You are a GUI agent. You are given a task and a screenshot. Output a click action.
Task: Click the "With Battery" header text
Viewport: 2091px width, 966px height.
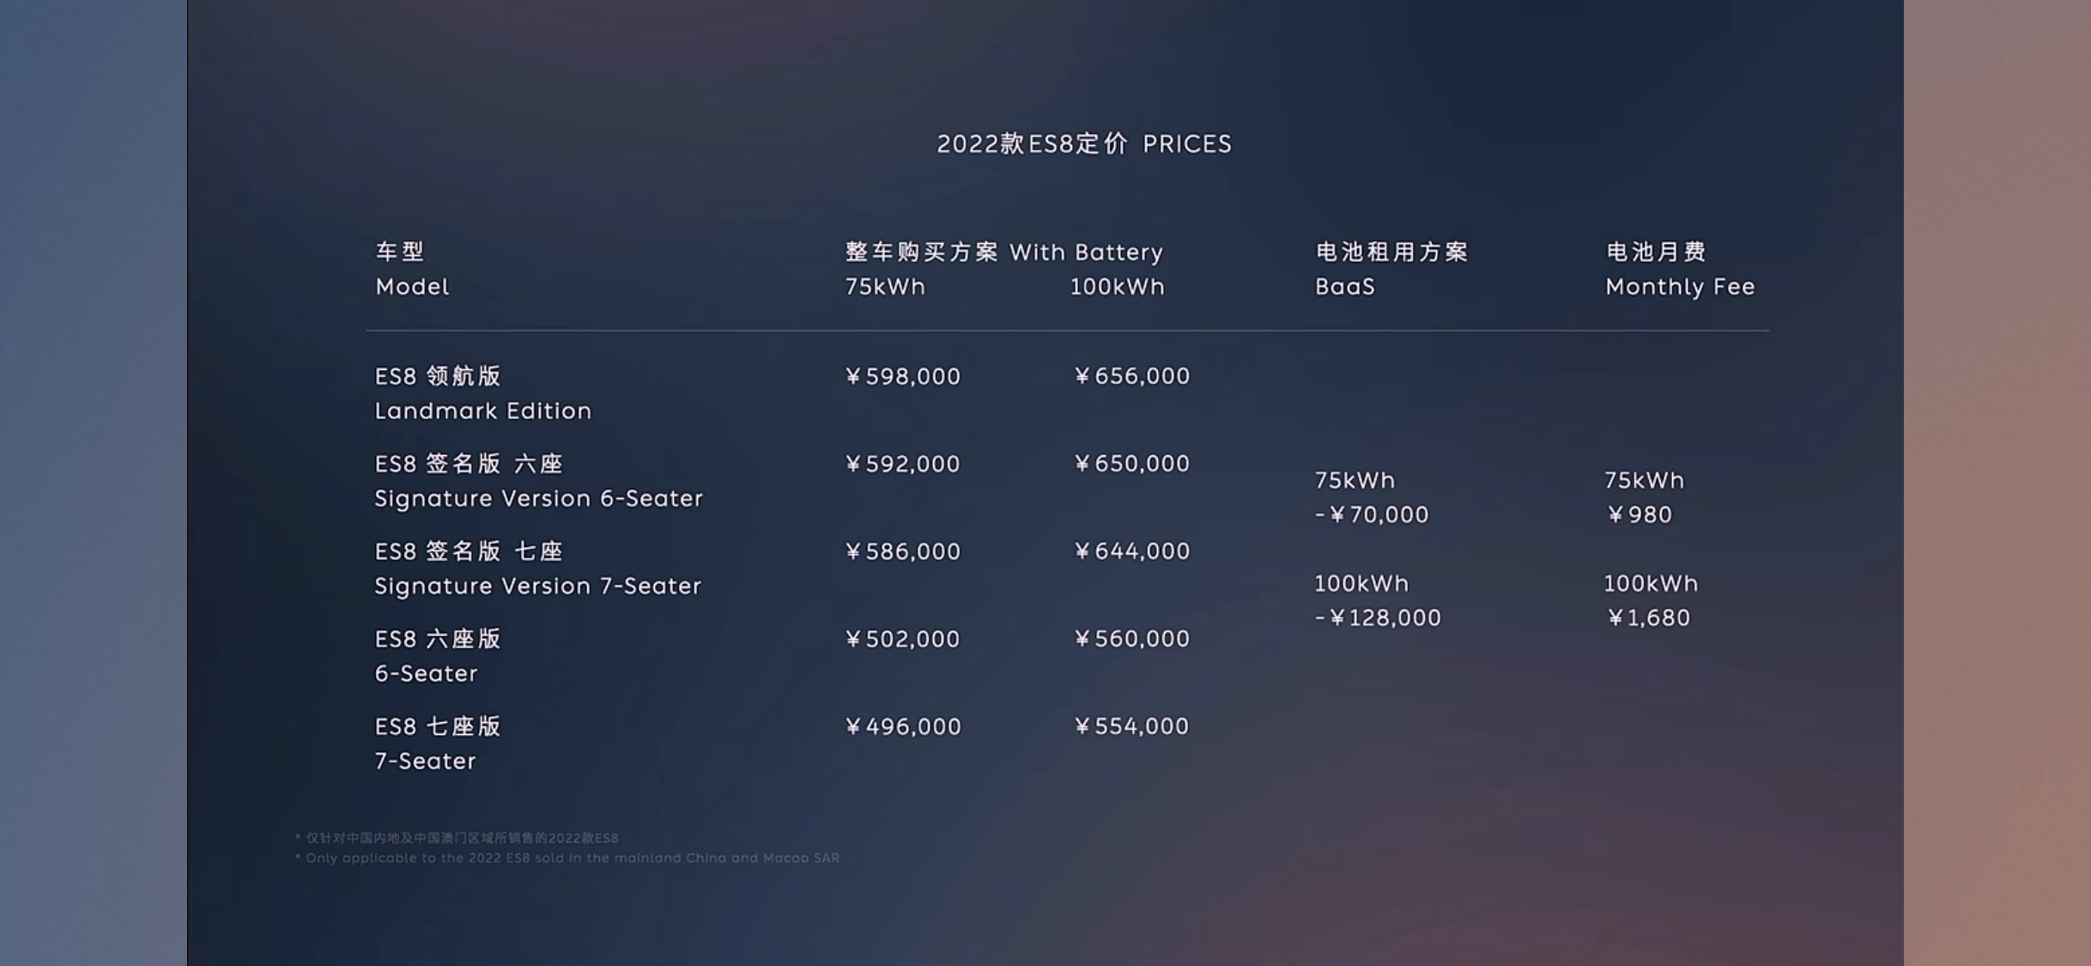pos(1086,252)
